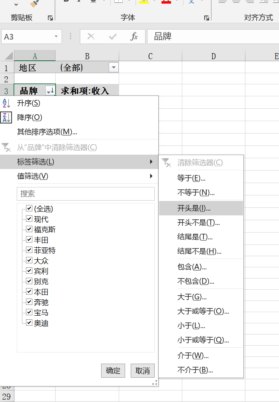Image resolution: width=279 pixels, height=402 pixels.
Task: Choose the 等于(E)... label filter
Action: click(x=201, y=178)
